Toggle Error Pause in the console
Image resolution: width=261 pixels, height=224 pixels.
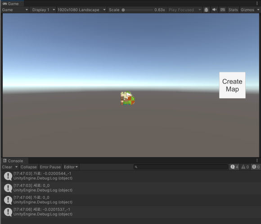coord(50,167)
